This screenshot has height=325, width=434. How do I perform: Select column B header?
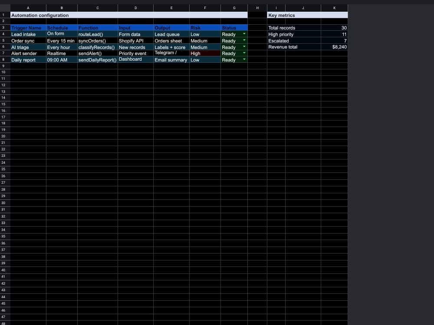(x=62, y=8)
